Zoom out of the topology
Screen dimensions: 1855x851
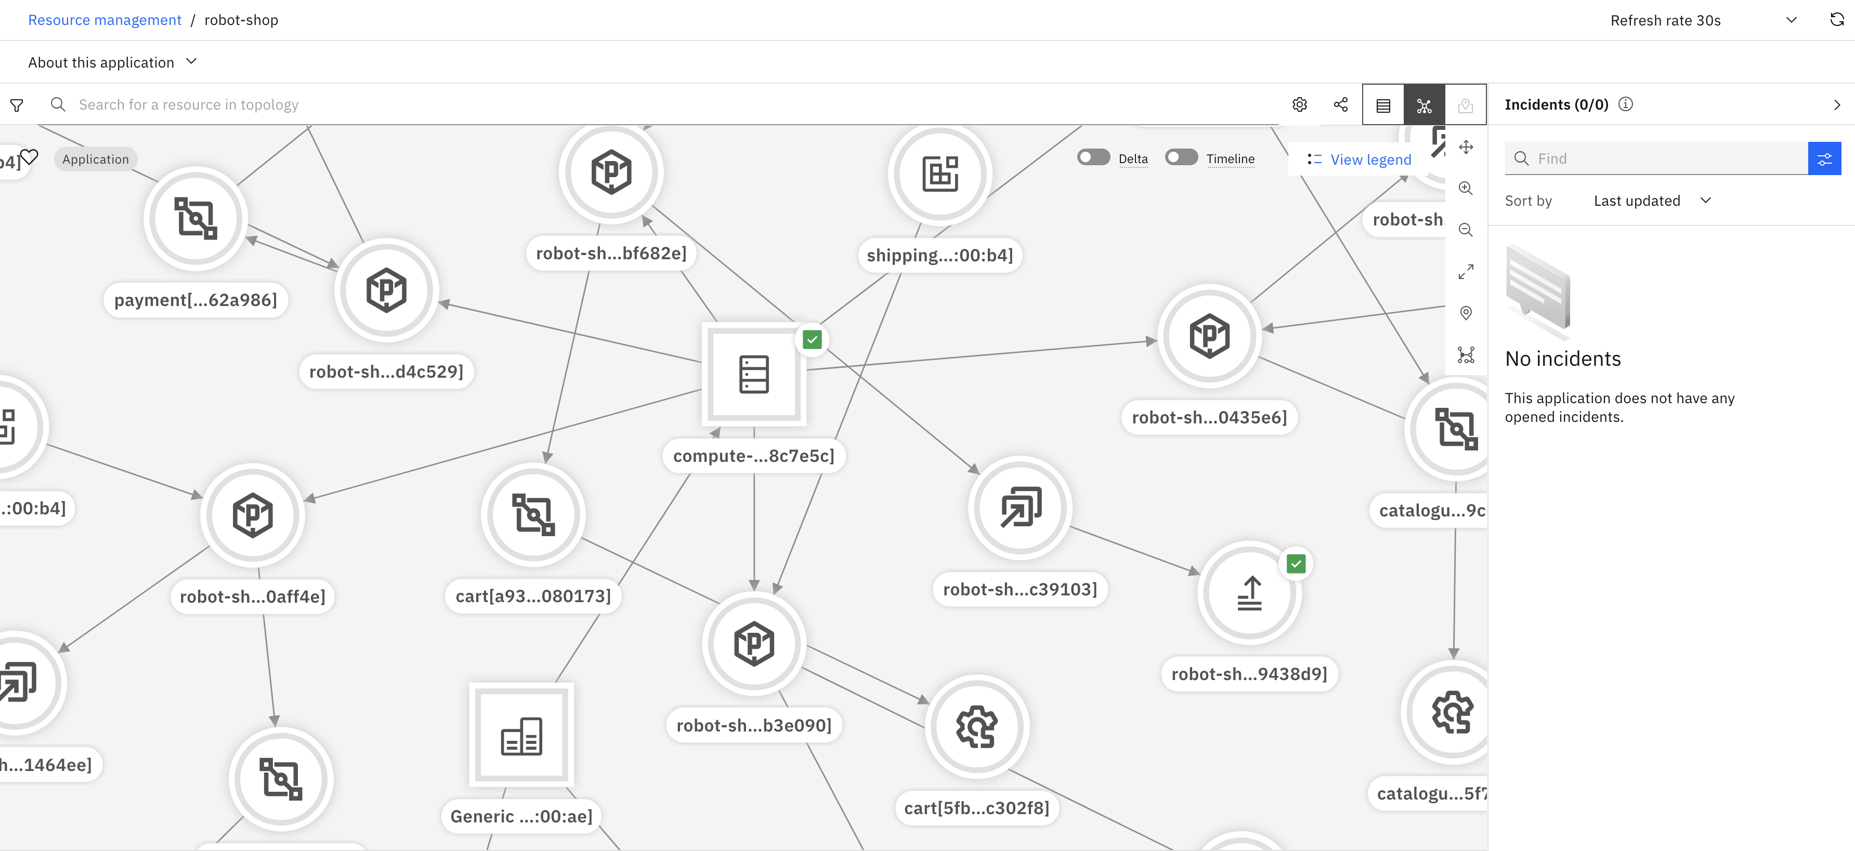pyautogui.click(x=1466, y=230)
